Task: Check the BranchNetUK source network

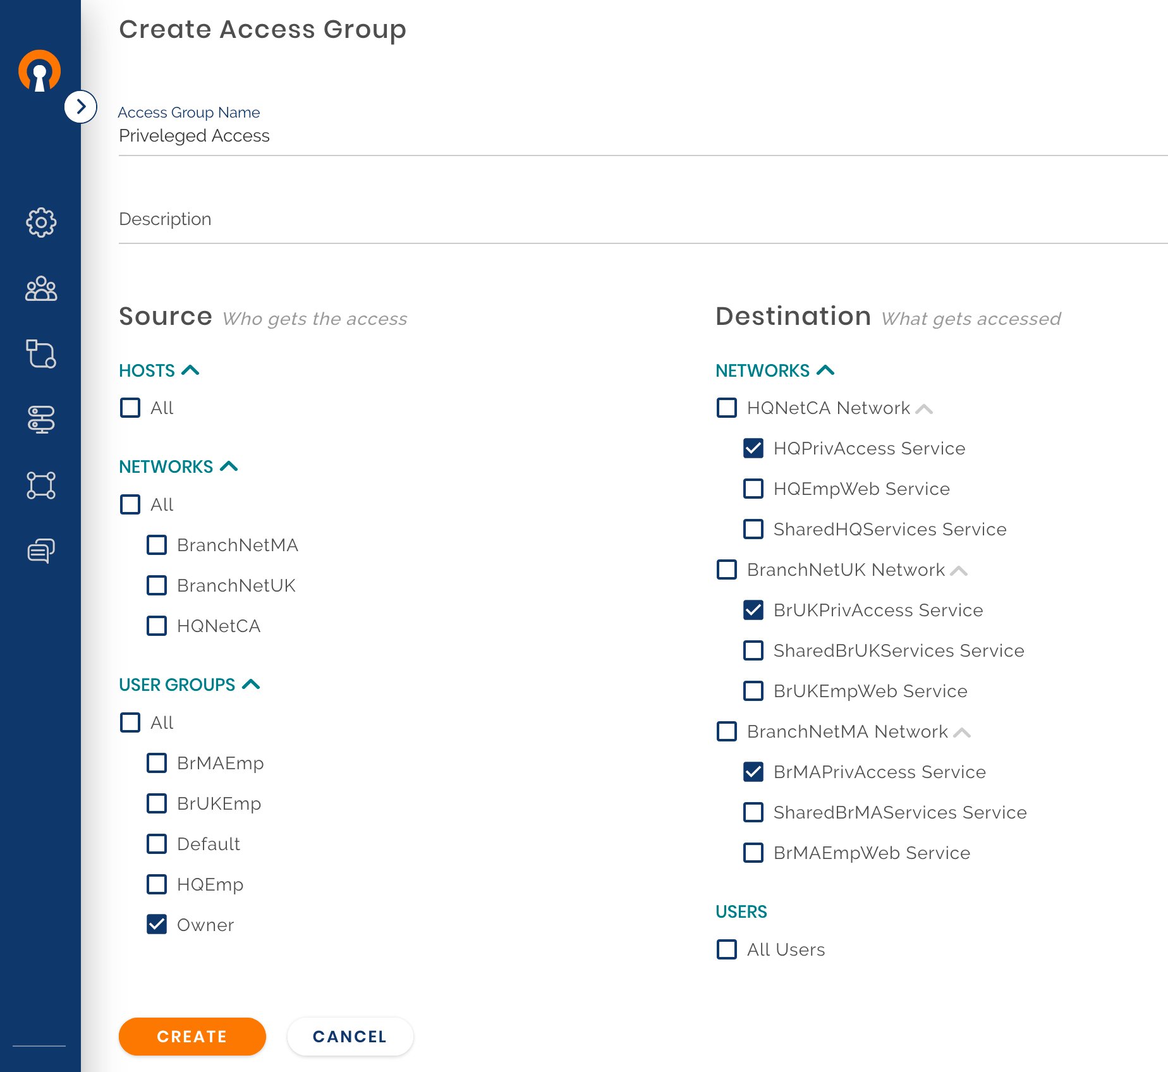Action: pyautogui.click(x=157, y=585)
